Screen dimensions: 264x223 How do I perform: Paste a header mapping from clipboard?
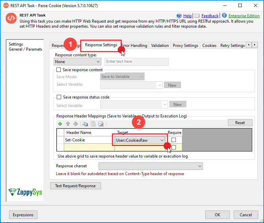(x=93, y=124)
